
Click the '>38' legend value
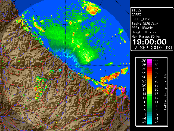[x=143, y=61]
